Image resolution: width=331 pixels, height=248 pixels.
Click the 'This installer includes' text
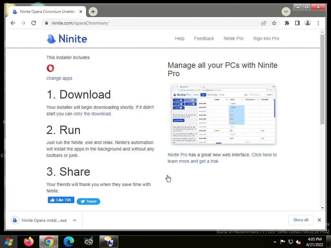(68, 57)
